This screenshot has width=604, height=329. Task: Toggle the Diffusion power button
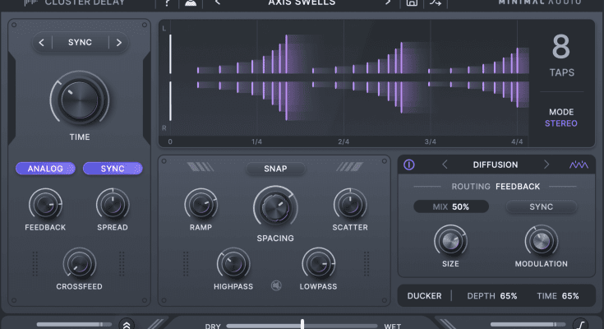409,164
